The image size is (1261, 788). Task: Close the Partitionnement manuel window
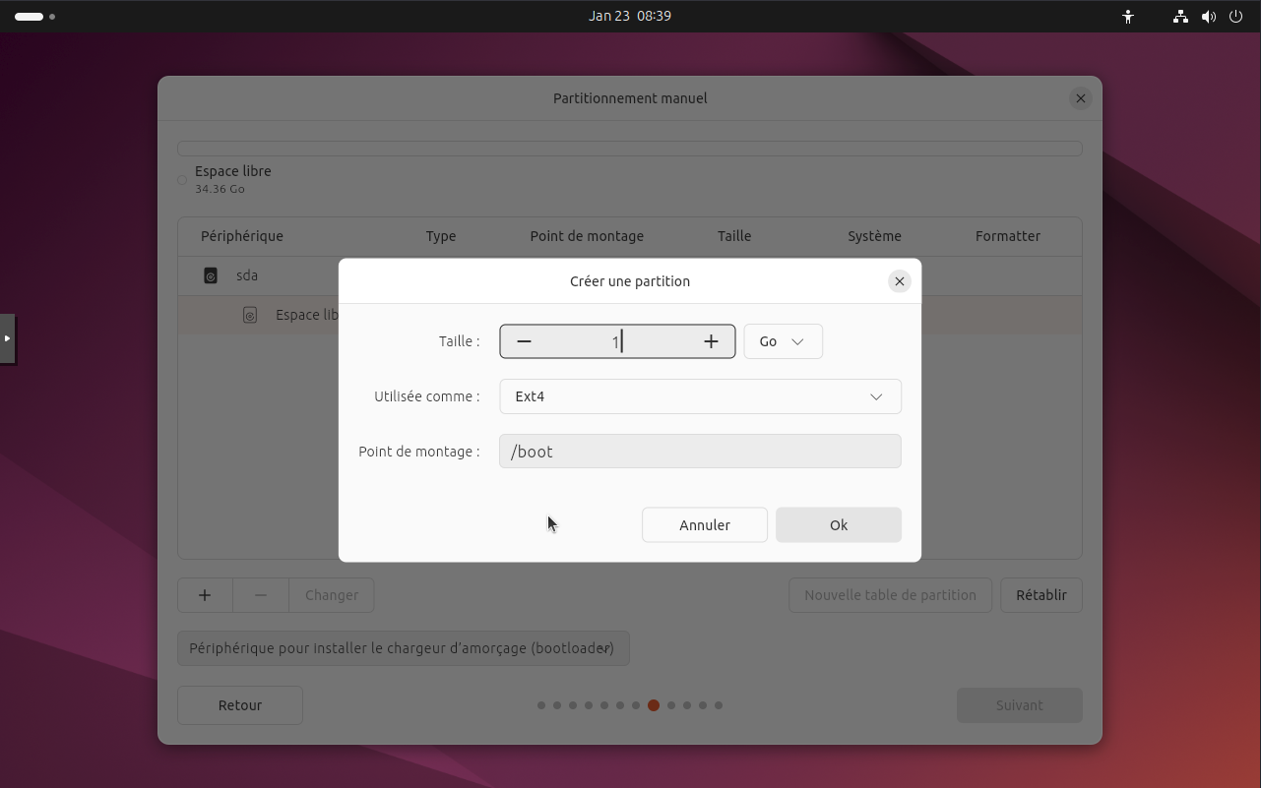click(1081, 98)
